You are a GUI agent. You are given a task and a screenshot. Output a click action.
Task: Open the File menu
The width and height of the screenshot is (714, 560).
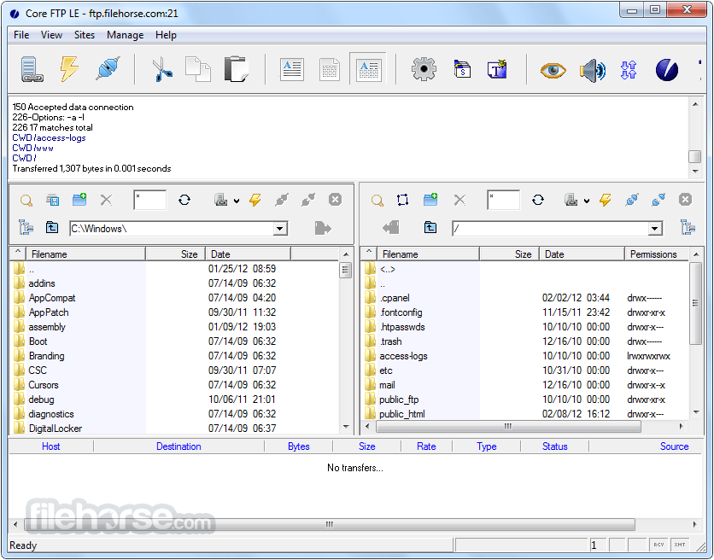21,35
